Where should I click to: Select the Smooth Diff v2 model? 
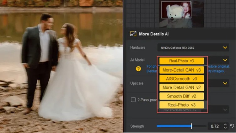coord(182,96)
